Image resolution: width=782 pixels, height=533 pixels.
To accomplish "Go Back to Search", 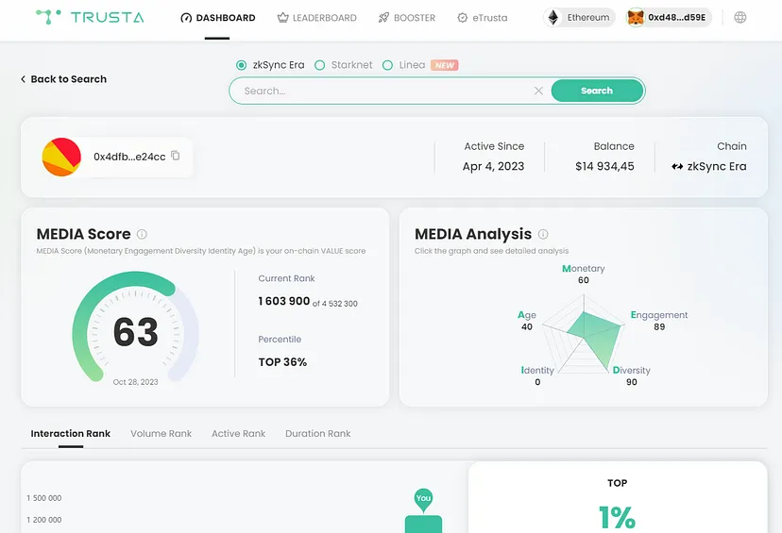I will (x=63, y=79).
